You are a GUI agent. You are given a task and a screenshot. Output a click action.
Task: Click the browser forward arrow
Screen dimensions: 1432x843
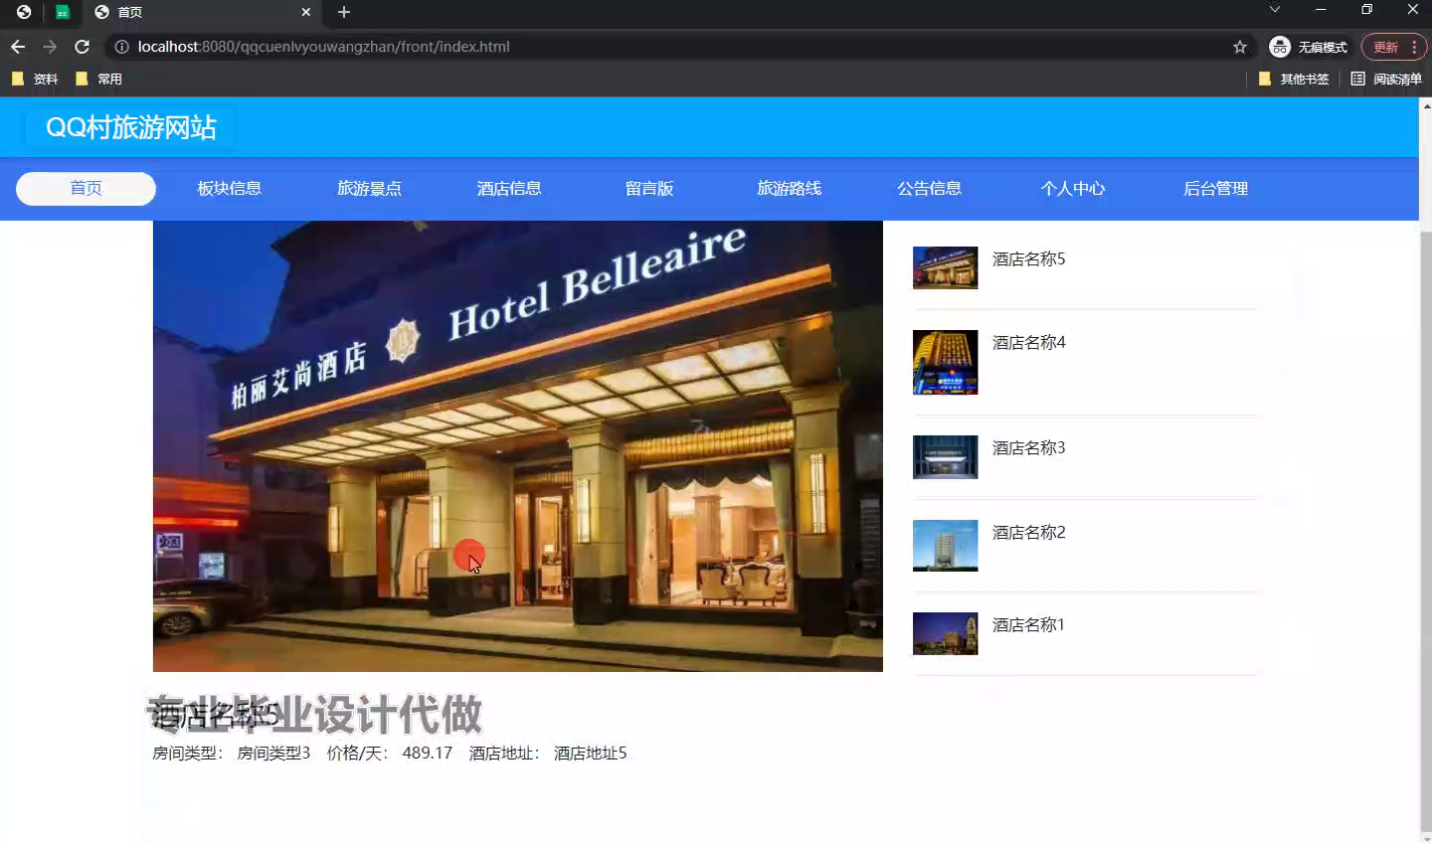(x=50, y=47)
